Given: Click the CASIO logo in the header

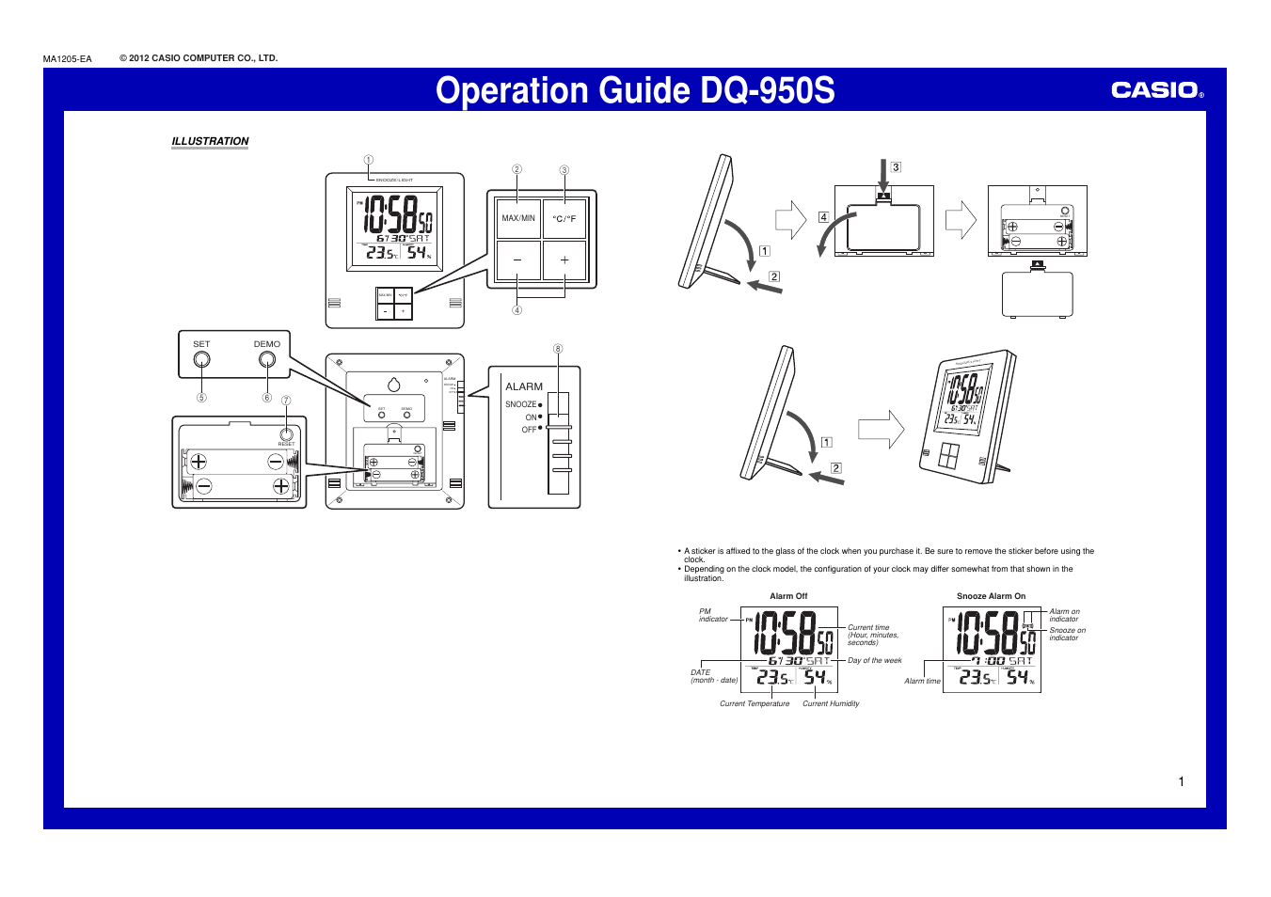Looking at the screenshot, I should coord(1157,90).
